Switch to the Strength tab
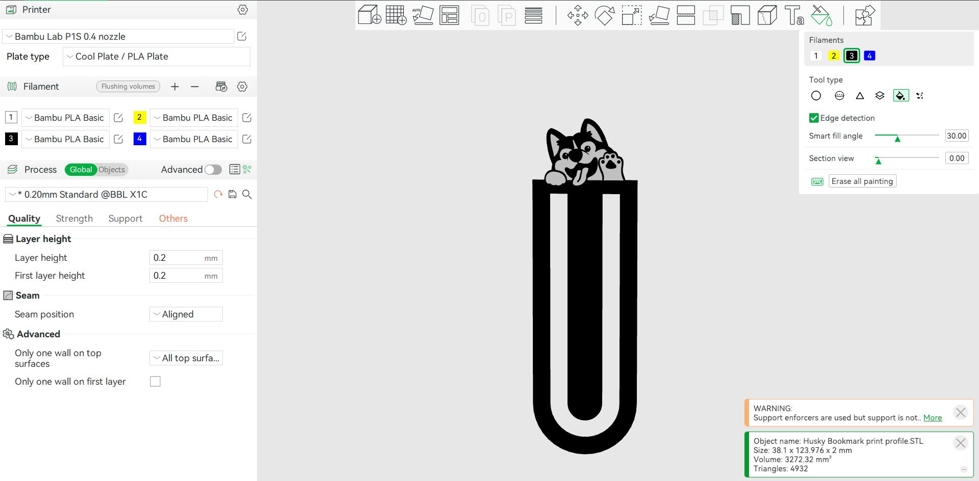Screen dimensions: 979x481 (74, 219)
